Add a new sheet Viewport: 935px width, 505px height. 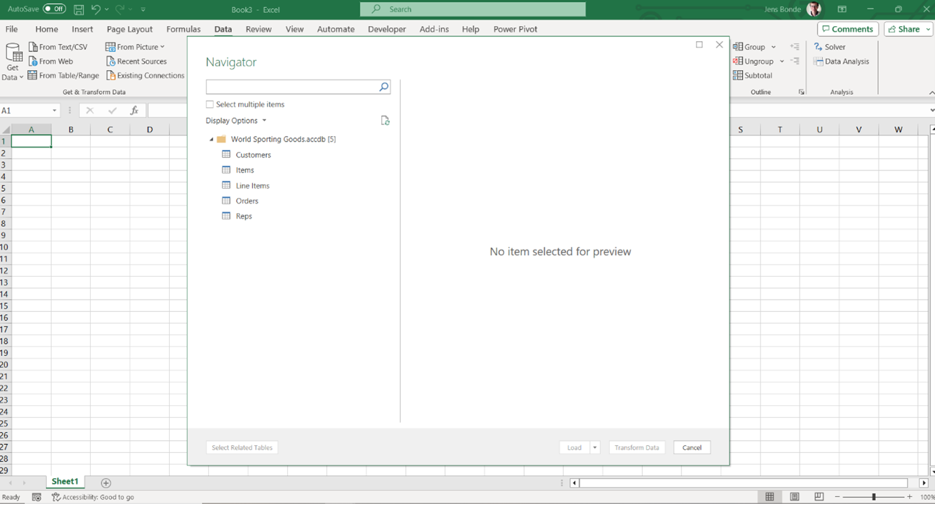coord(106,483)
